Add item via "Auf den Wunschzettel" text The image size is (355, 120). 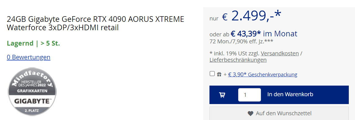(283, 114)
